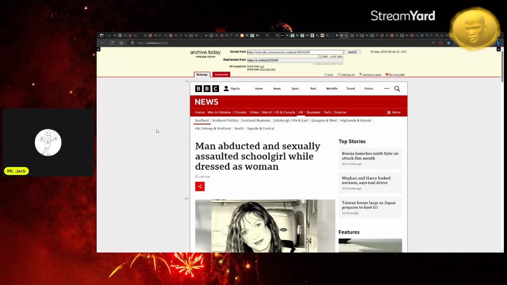Click archive share link

point(329,74)
